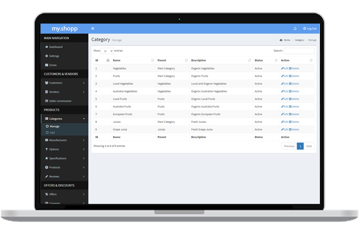
Task: Click the Specifications star icon
Action: click(47, 158)
